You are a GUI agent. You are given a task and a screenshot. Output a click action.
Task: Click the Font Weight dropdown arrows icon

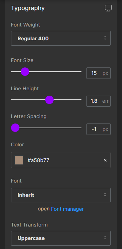pyautogui.click(x=105, y=38)
